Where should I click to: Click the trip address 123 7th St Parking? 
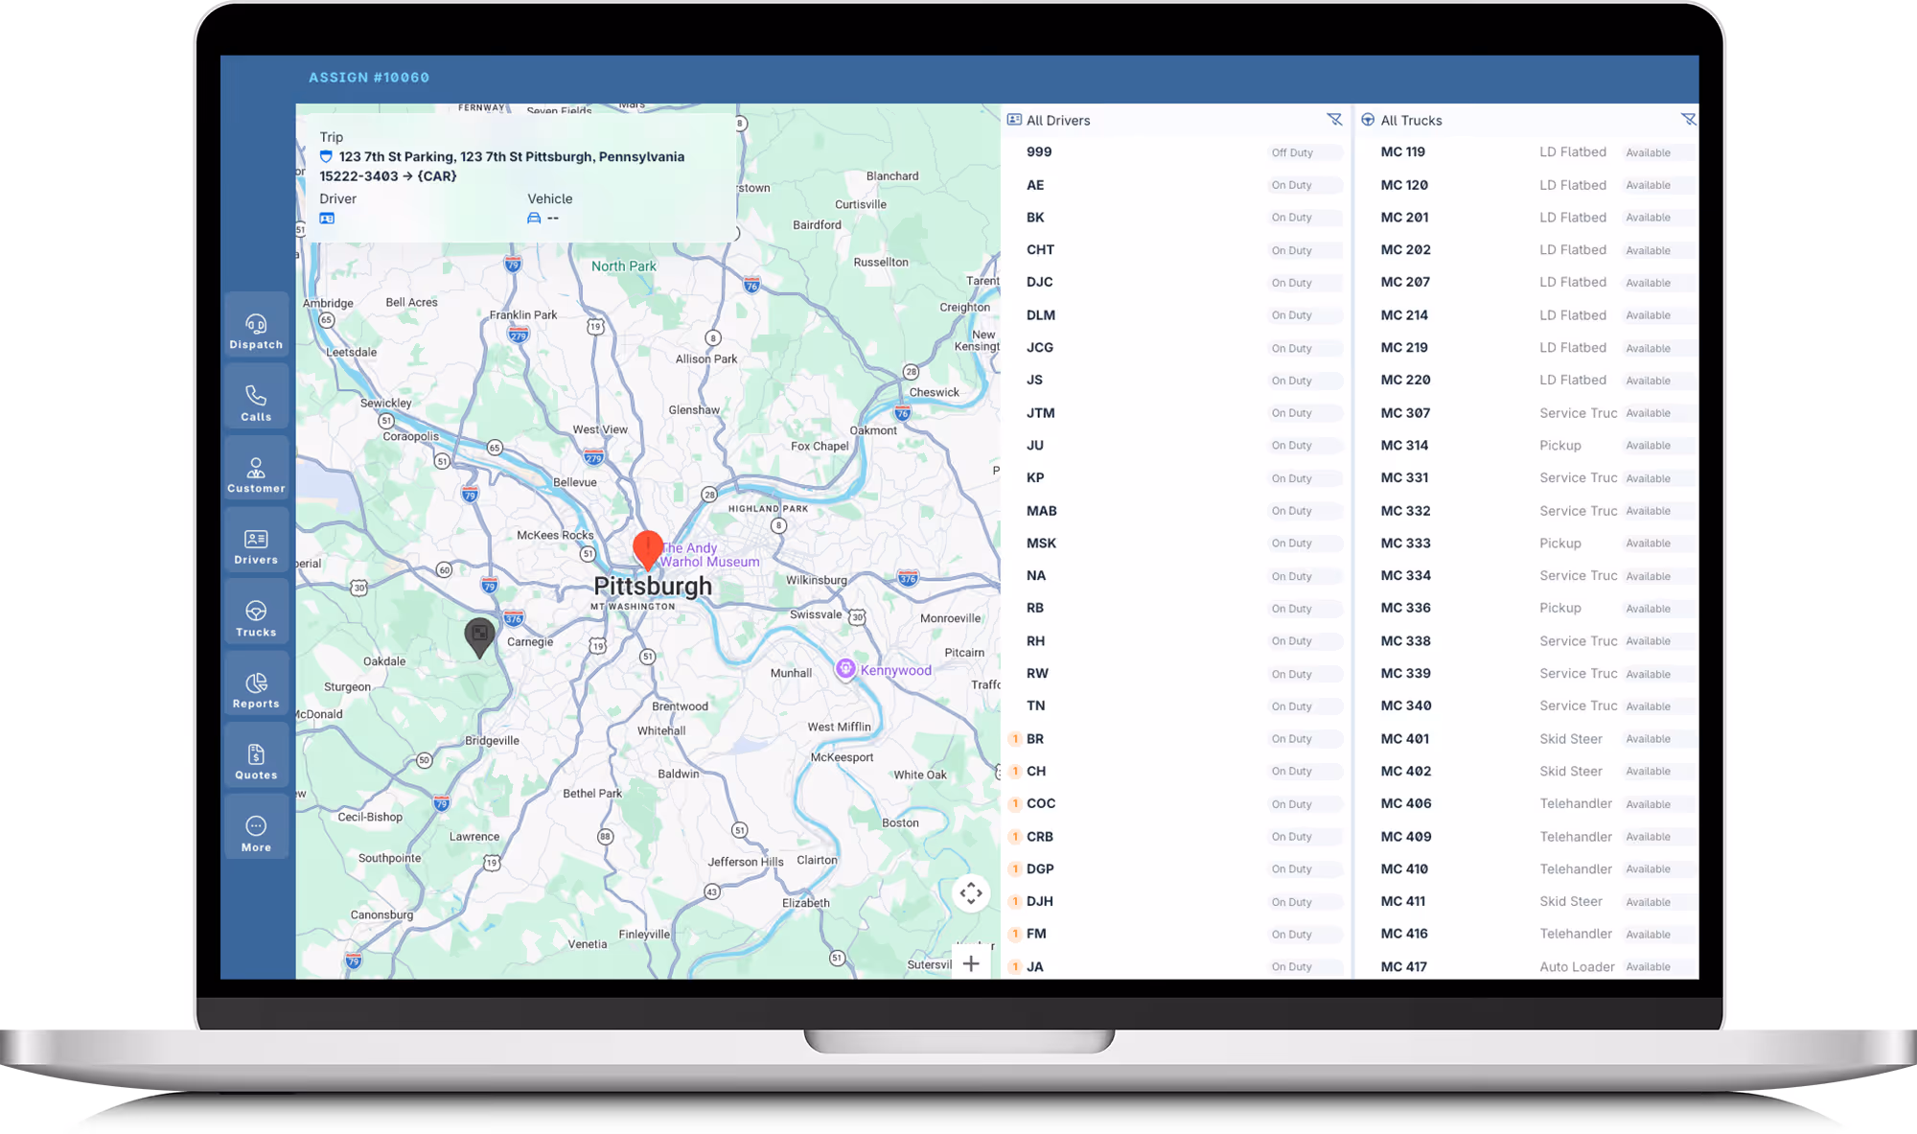point(502,166)
